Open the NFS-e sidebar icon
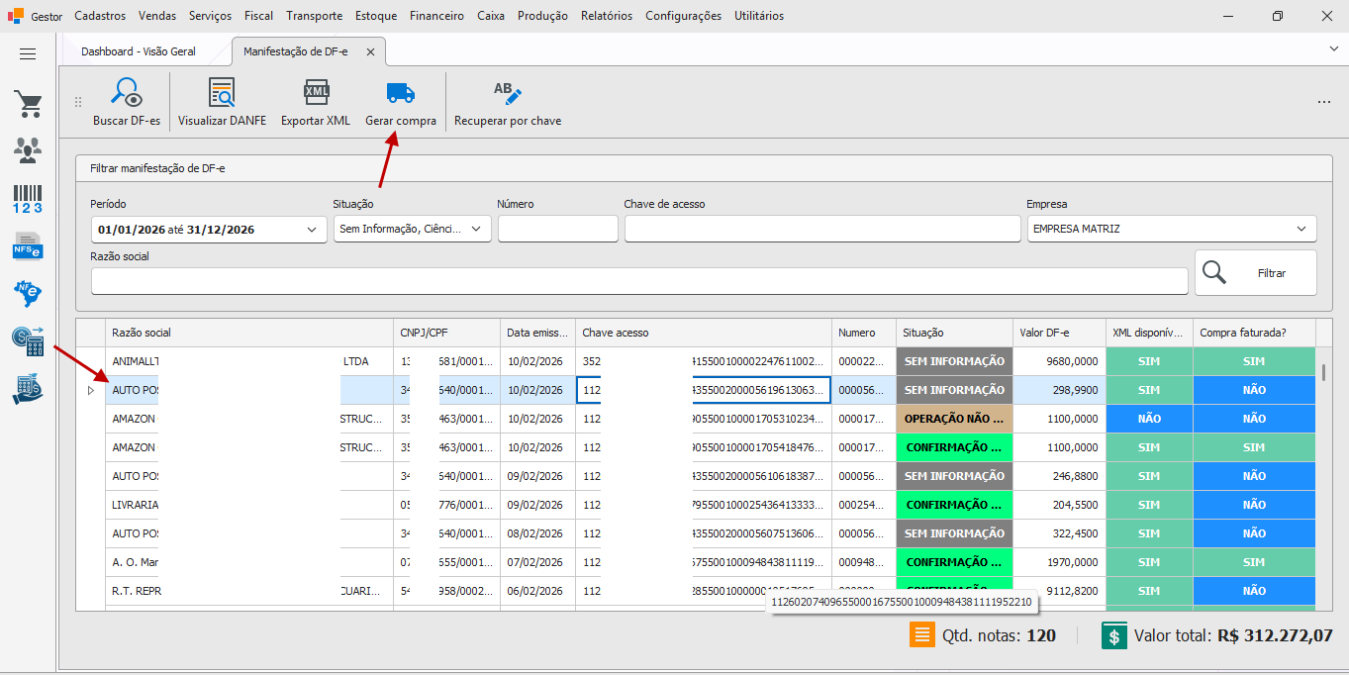Image resolution: width=1349 pixels, height=675 pixels. 28,245
